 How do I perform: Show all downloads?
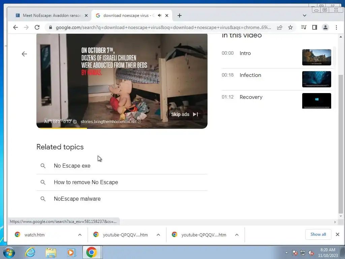(318, 234)
